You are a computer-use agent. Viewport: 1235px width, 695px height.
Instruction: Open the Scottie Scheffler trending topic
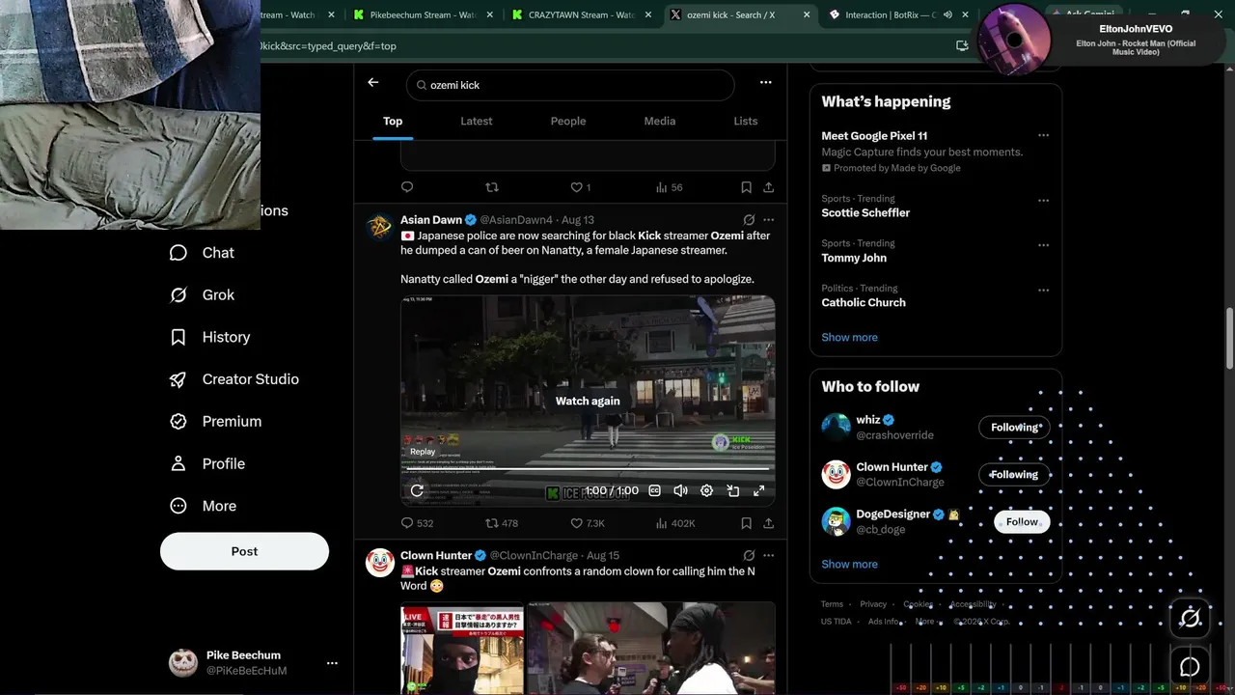[x=865, y=212]
